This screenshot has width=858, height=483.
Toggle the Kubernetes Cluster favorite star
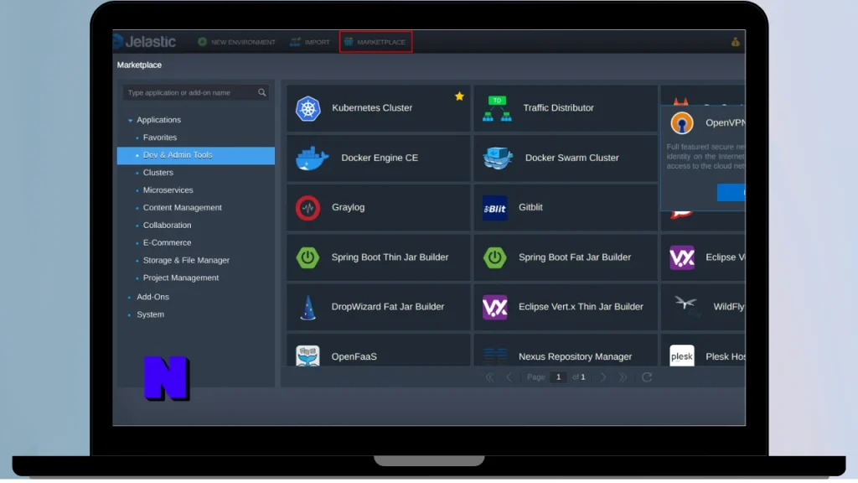pyautogui.click(x=459, y=96)
